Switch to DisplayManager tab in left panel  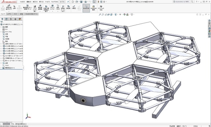tap(20, 19)
